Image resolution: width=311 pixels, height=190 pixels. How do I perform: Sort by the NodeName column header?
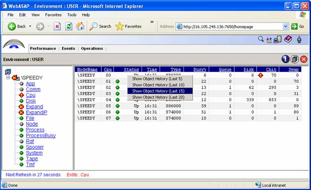[87, 69]
